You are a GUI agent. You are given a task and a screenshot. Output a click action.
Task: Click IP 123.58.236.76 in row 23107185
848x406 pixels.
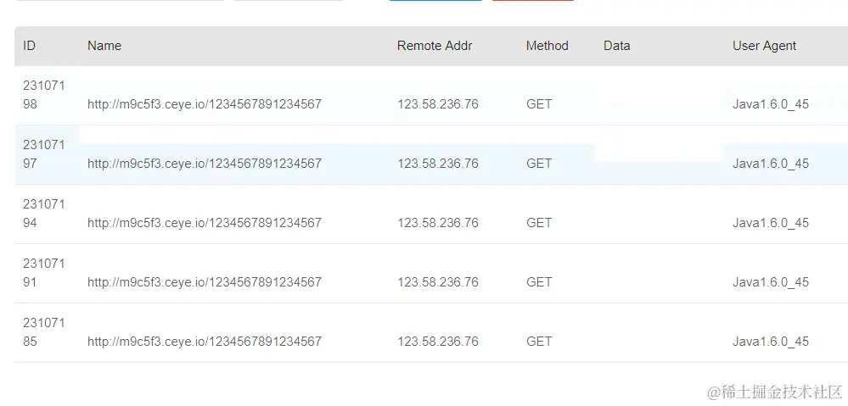coord(438,342)
